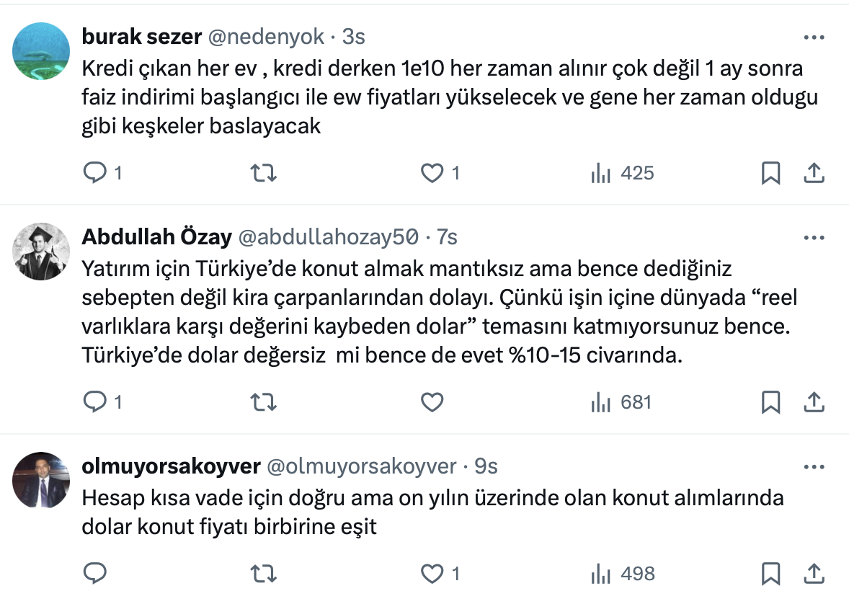The height and width of the screenshot is (604, 849).
Task: Open more options for olmuyorsakoyver's tweet
Action: 814,467
